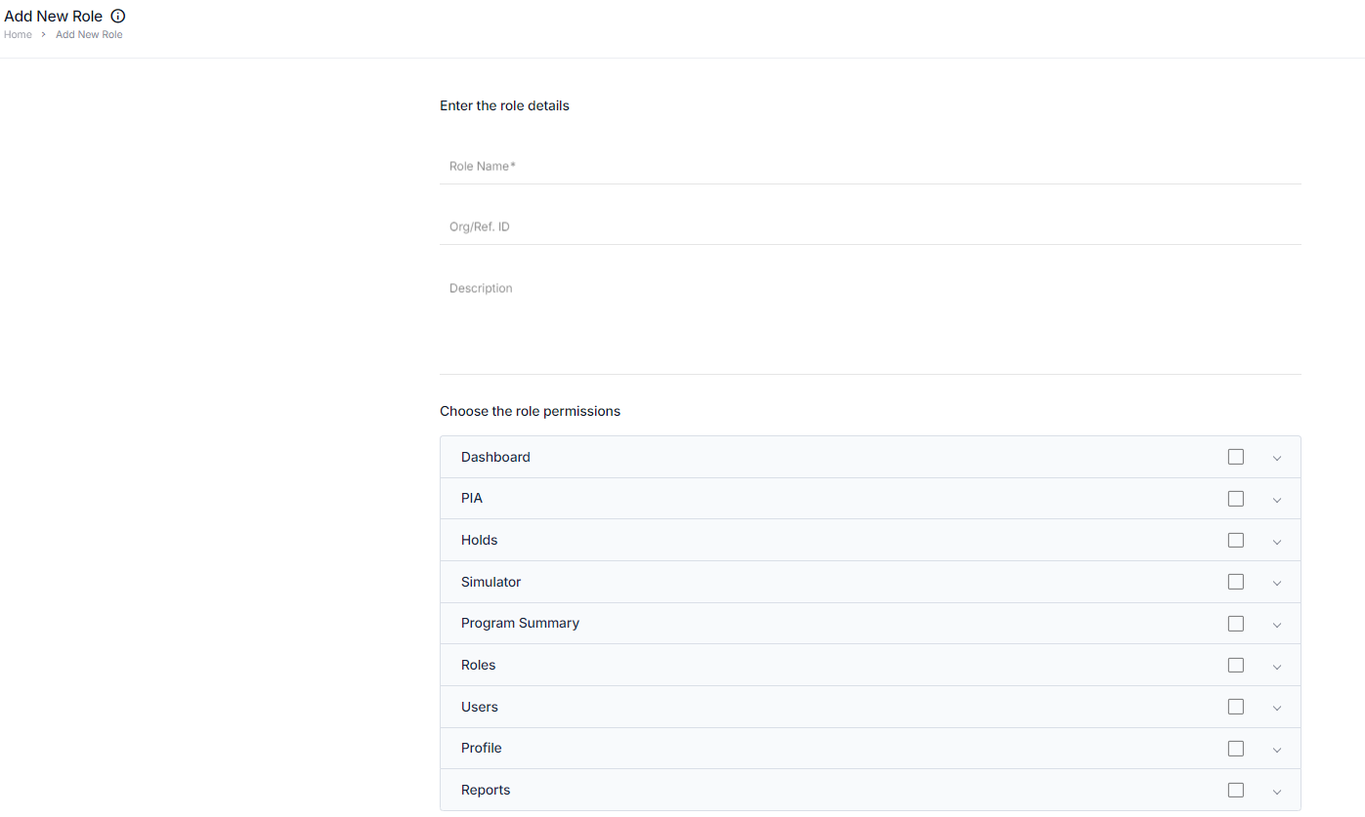Image resolution: width=1365 pixels, height=817 pixels.
Task: Expand the Simulator row chevron
Action: pyautogui.click(x=1277, y=583)
